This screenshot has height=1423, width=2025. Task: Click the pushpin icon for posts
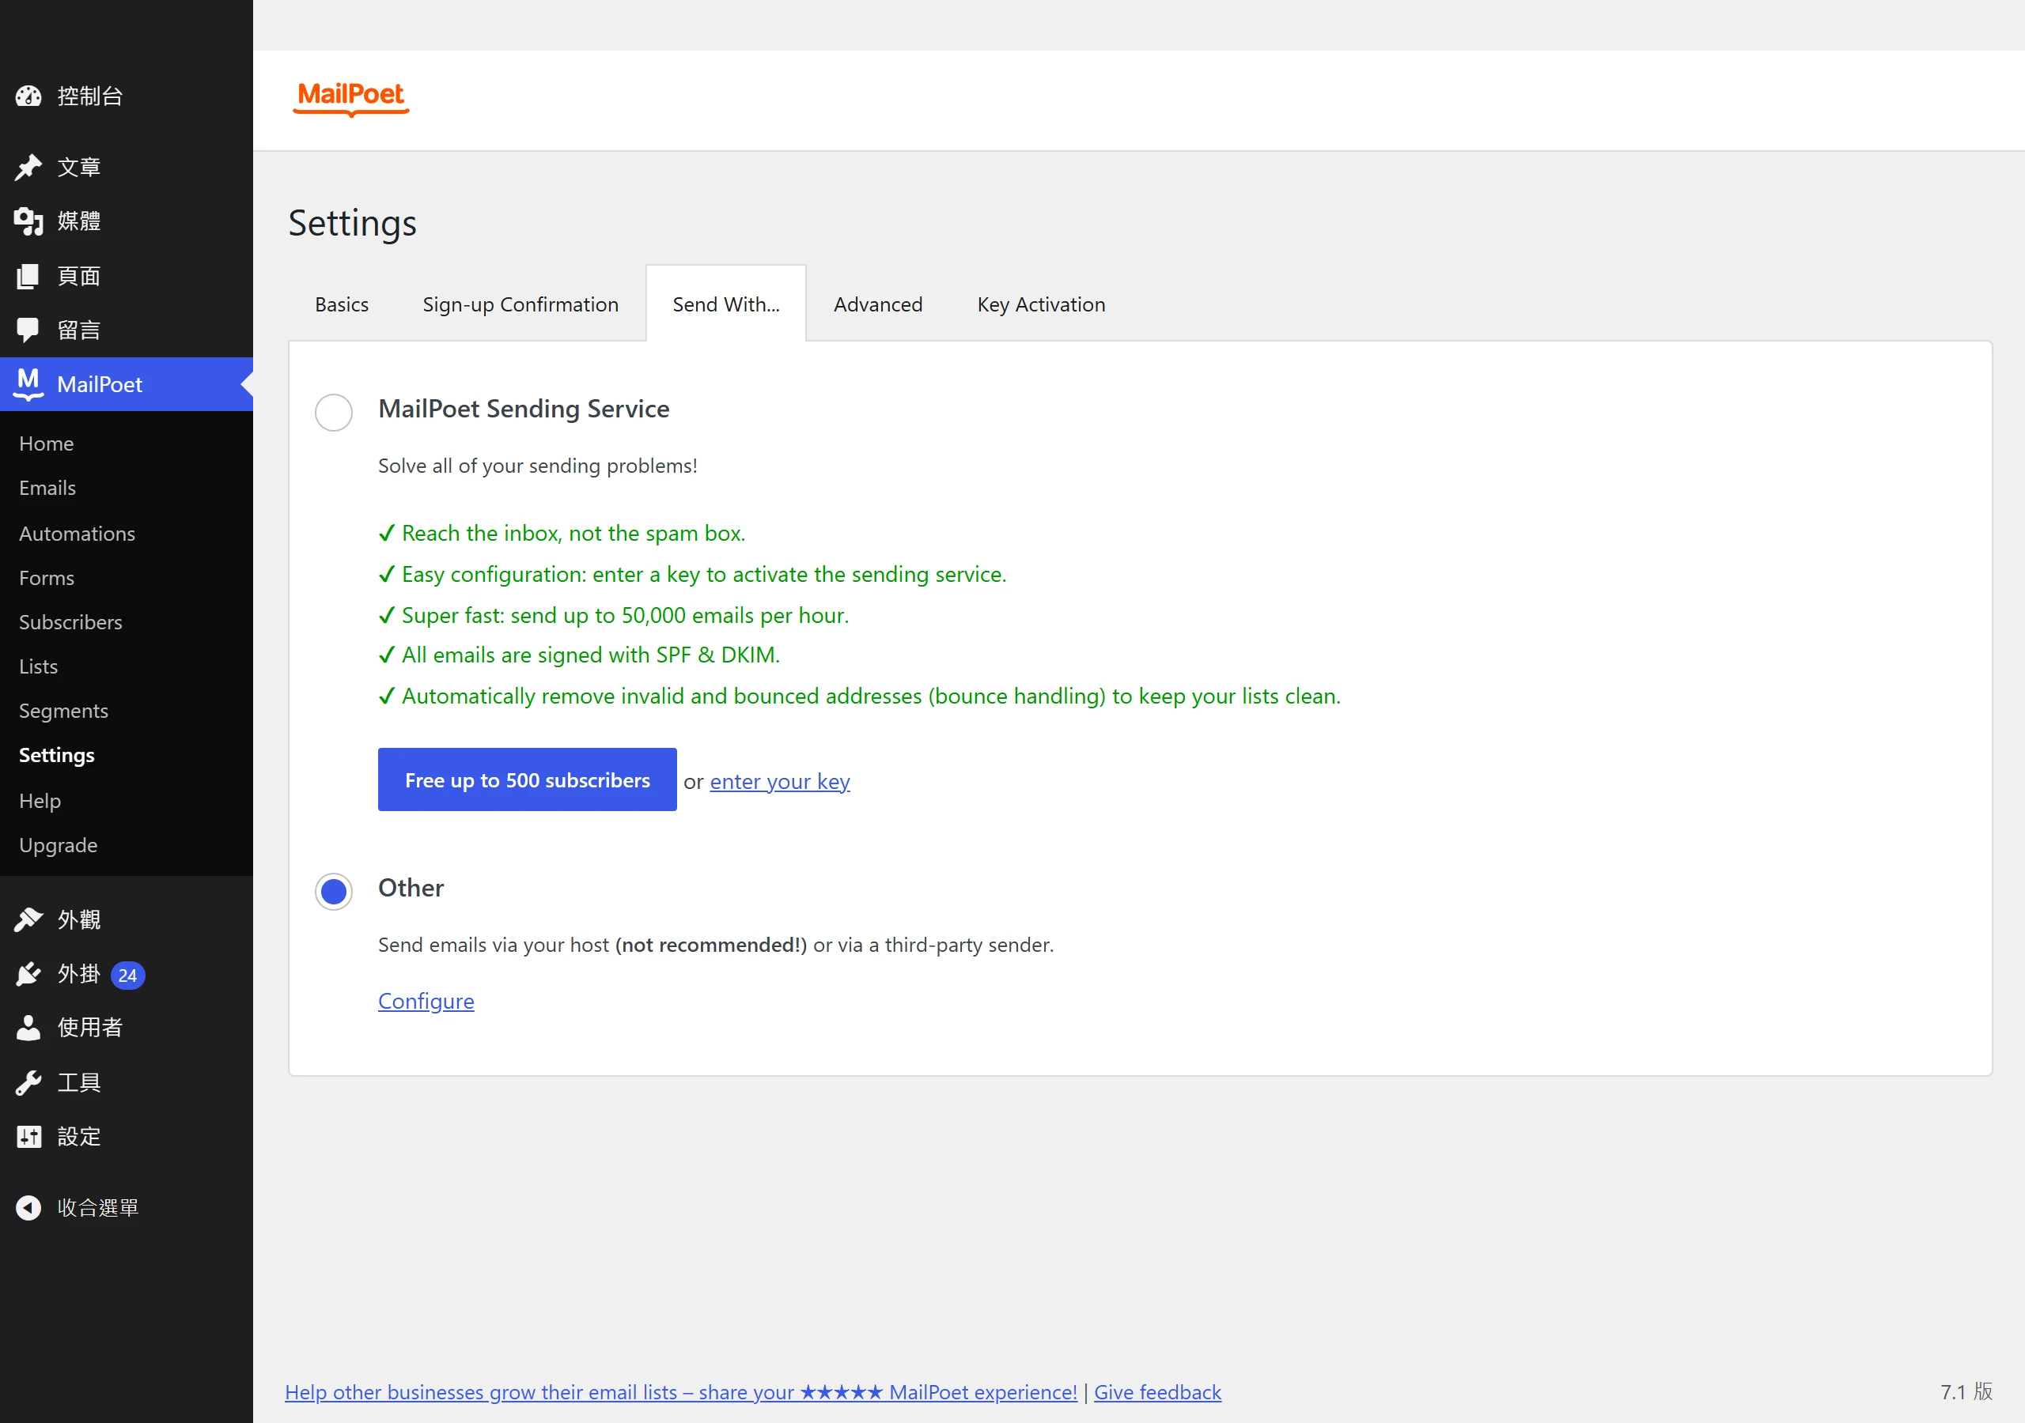click(28, 168)
